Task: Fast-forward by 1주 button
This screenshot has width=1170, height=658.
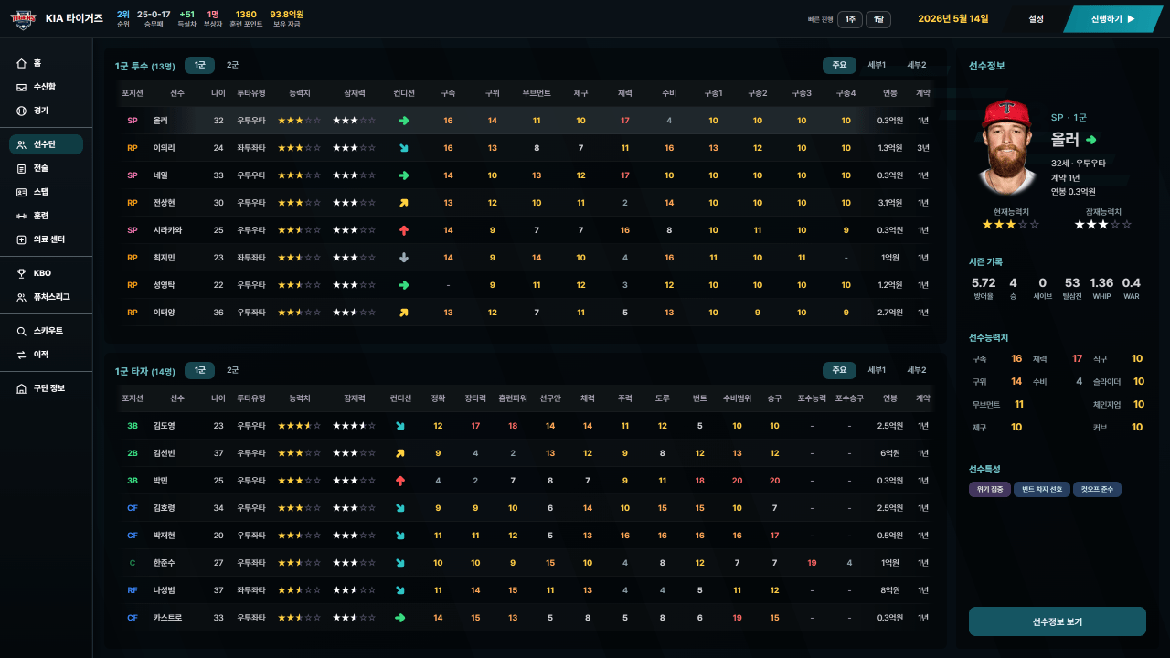Action: click(x=850, y=19)
